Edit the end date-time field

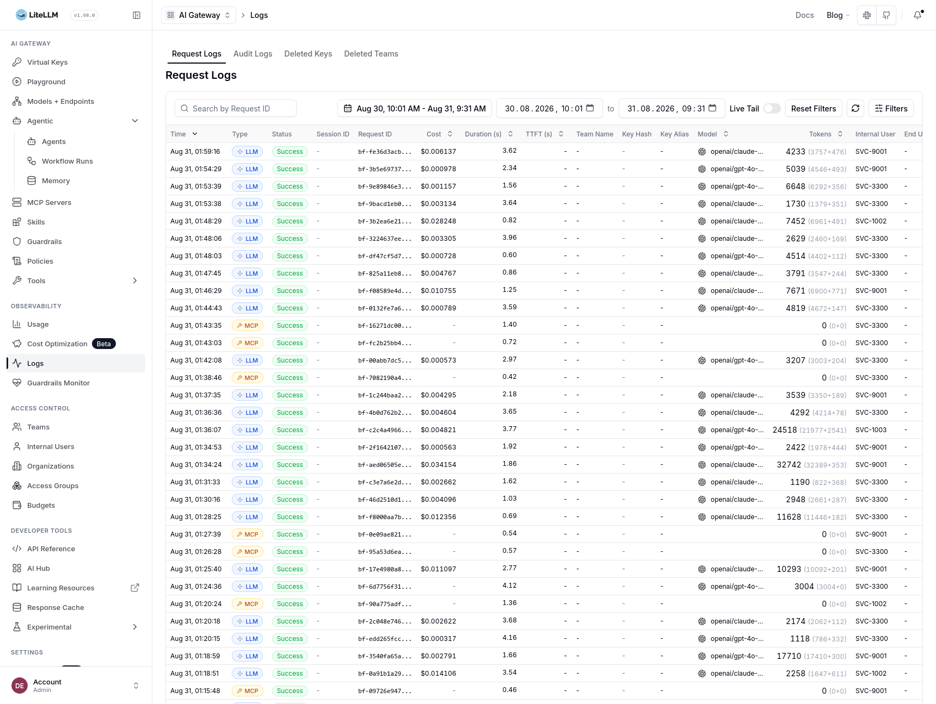672,109
